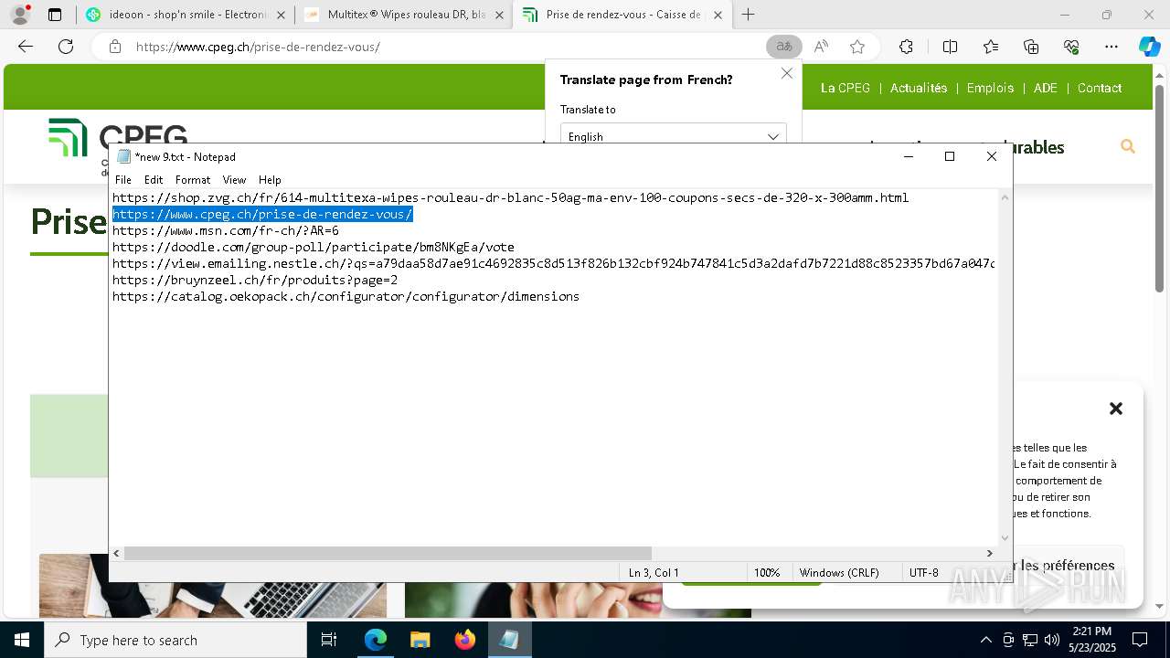Open the Copilot sidebar icon
The height and width of the screenshot is (658, 1170).
click(1149, 47)
